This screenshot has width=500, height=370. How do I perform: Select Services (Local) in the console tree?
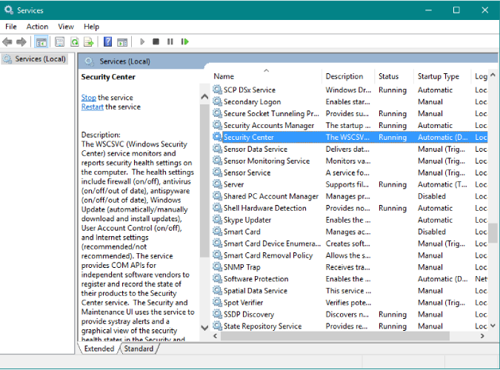click(34, 59)
